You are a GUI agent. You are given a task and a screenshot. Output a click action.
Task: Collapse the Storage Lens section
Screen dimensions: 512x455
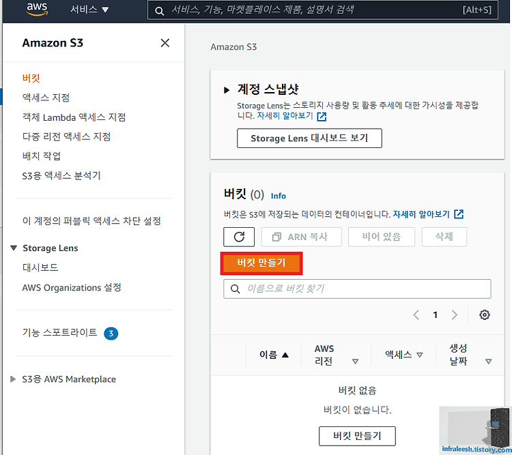pyautogui.click(x=14, y=248)
